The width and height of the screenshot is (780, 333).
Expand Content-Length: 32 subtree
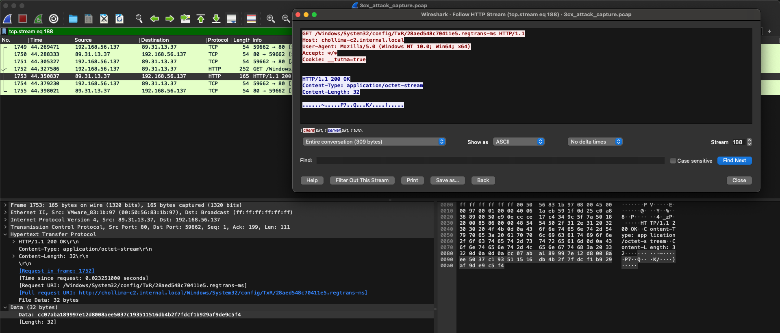[13, 256]
